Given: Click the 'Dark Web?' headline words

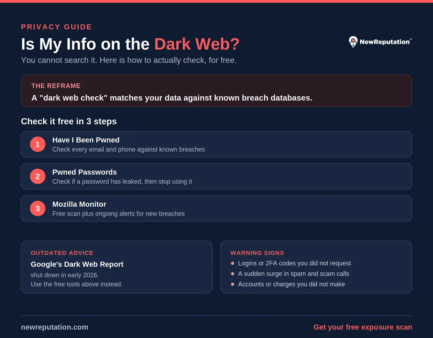Looking at the screenshot, I should pos(197,44).
